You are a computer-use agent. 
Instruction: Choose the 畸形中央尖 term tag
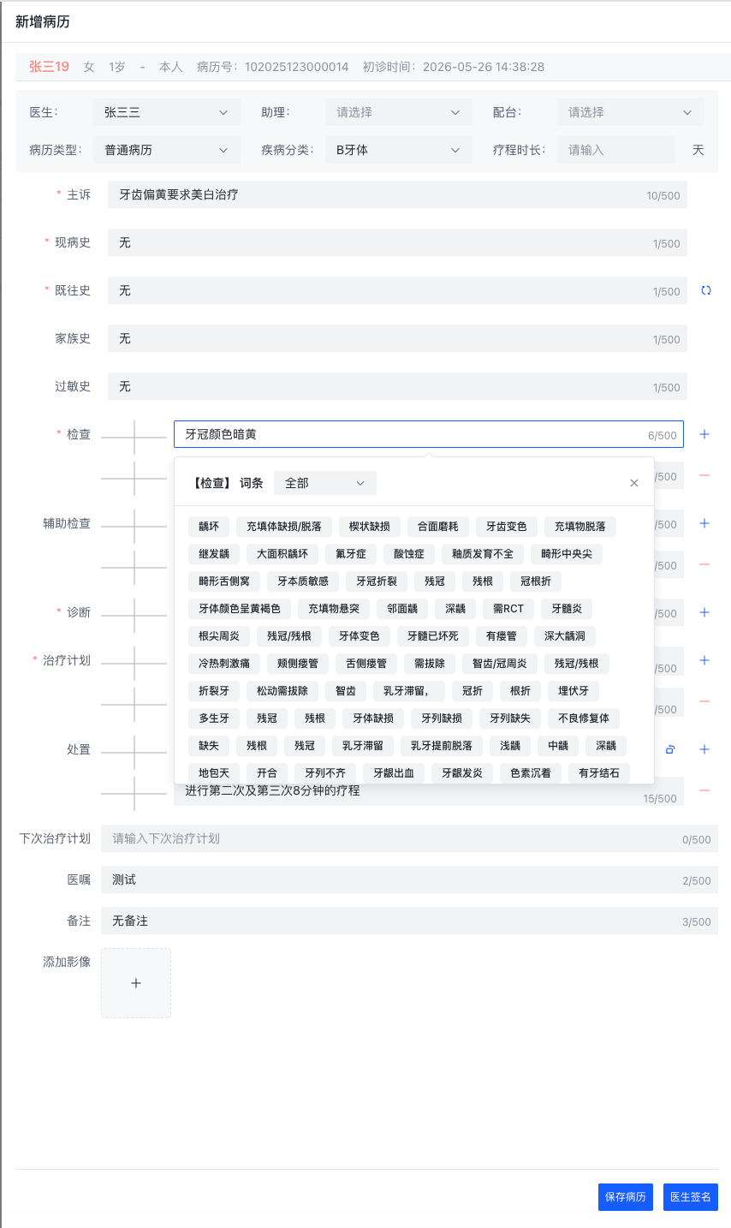coord(567,554)
